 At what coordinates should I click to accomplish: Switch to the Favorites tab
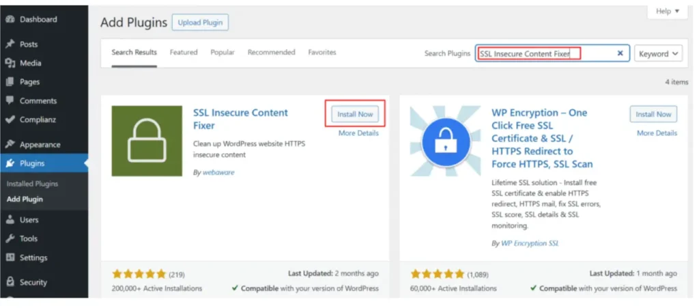click(x=322, y=52)
